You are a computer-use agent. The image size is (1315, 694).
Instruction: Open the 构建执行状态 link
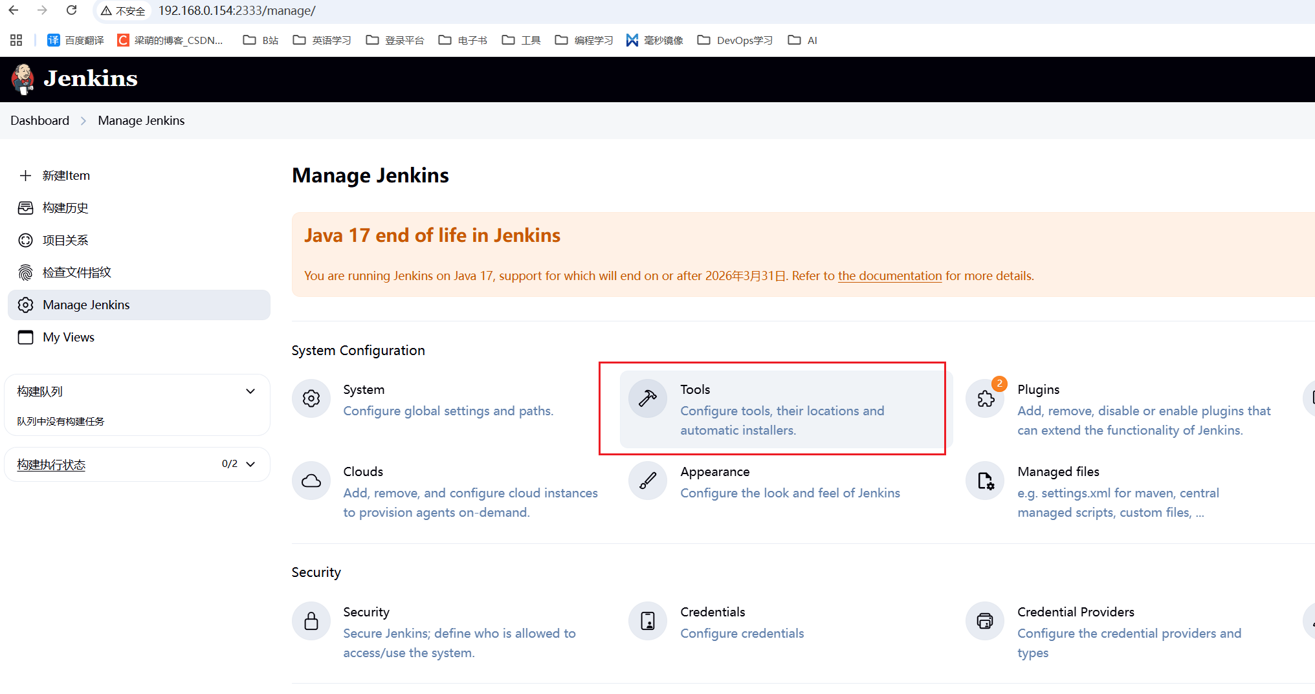coord(51,464)
